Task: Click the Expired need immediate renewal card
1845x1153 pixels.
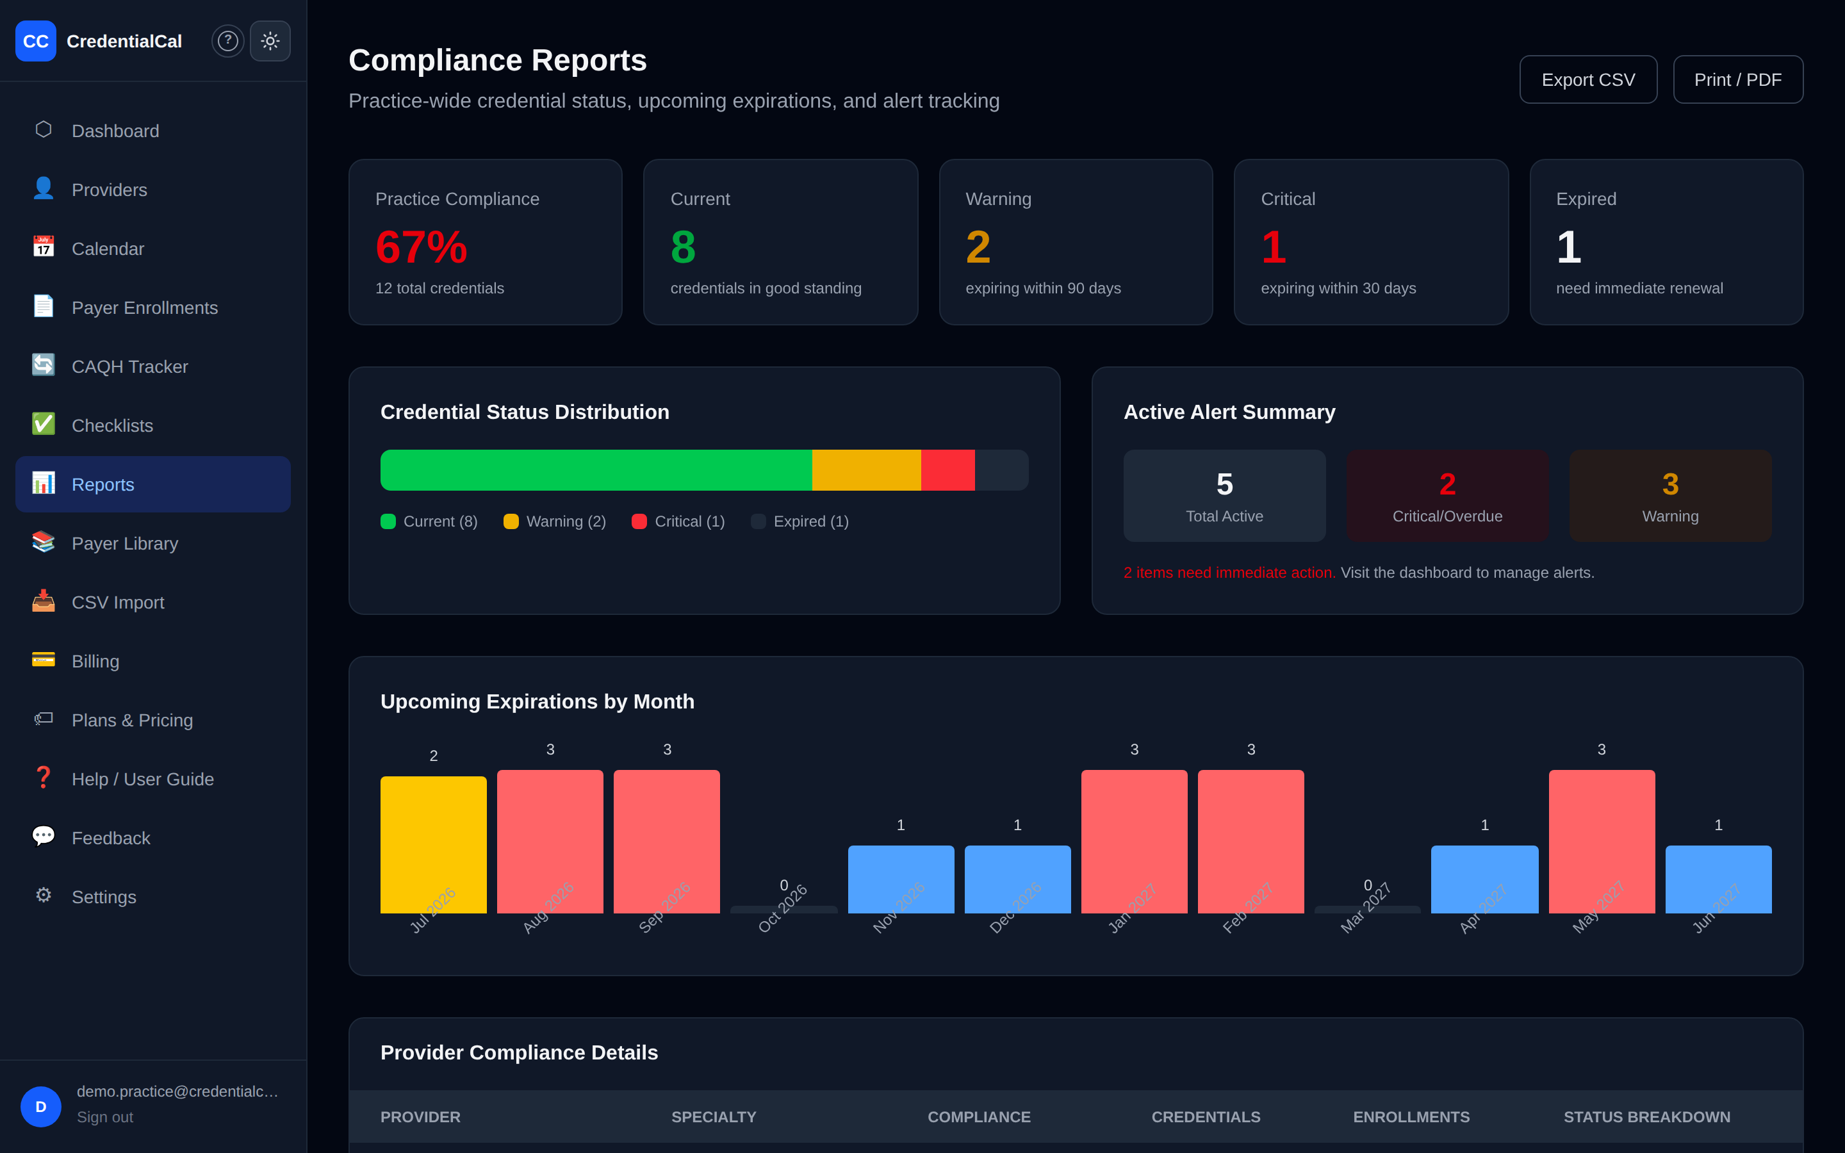Action: [x=1667, y=243]
